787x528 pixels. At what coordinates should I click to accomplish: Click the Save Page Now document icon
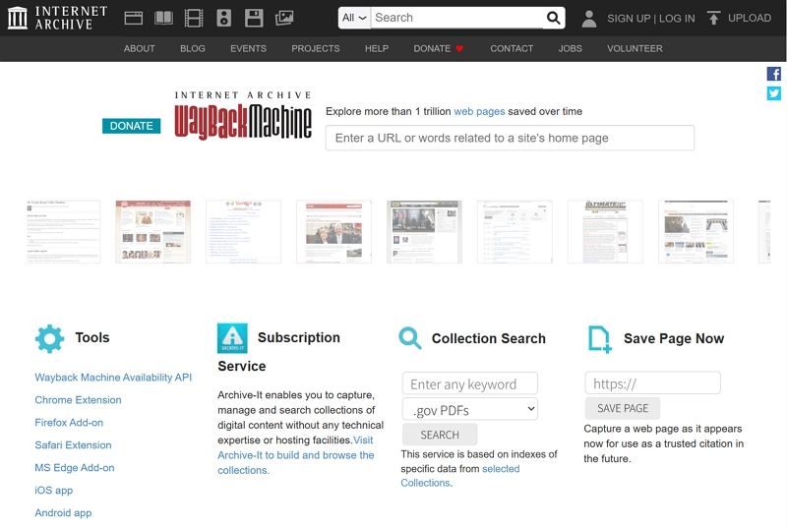600,339
